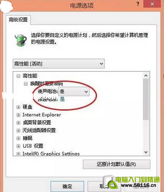Viewport: 164px width, 192px height.
Task: Expand the 无线适配器设置 node
Action: tap(18, 130)
